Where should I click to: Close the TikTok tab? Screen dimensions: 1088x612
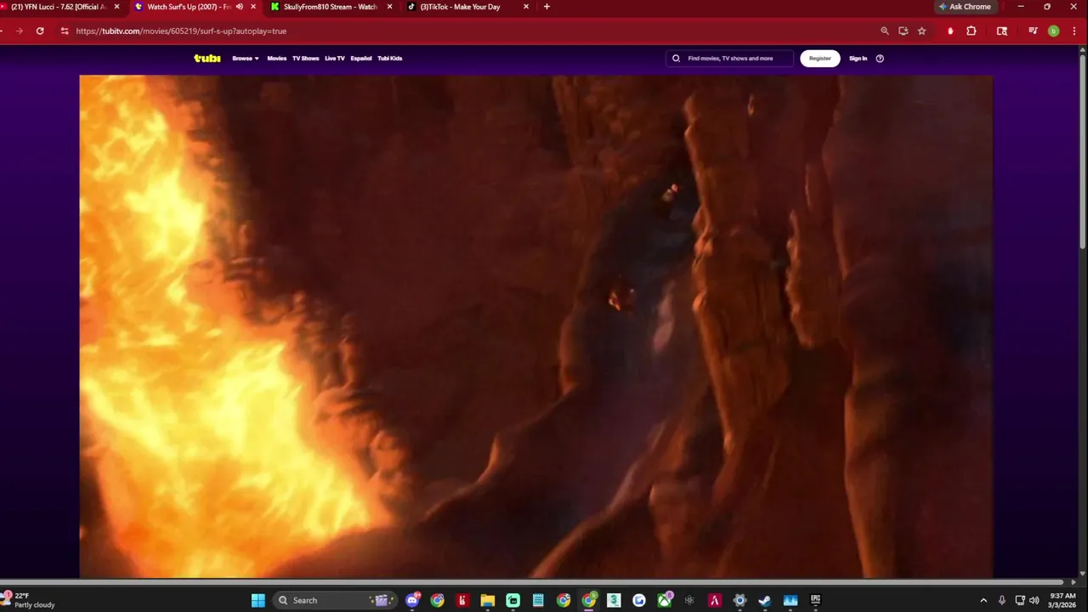click(x=526, y=7)
